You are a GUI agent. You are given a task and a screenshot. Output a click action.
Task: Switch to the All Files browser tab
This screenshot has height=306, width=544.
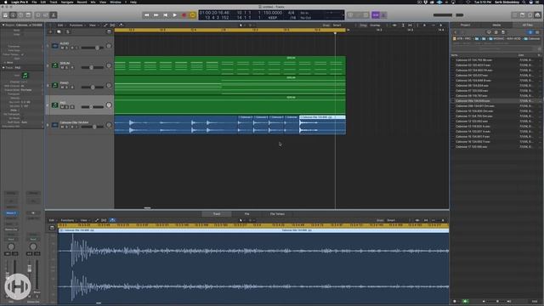coord(527,25)
